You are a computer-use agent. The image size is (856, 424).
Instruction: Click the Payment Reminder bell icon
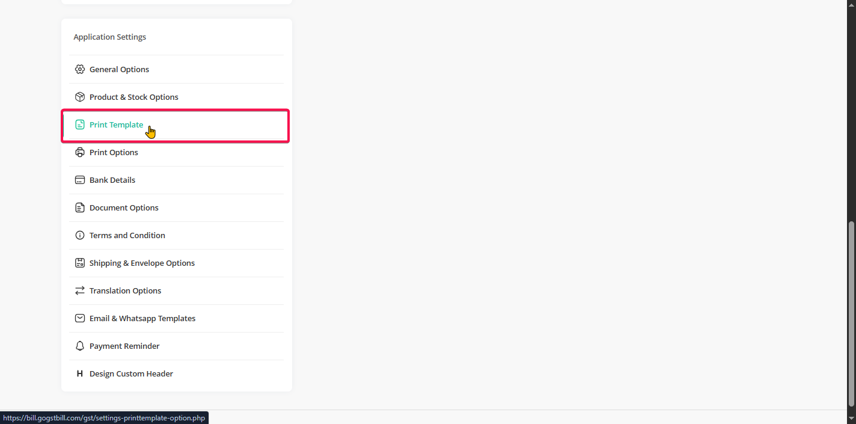click(x=79, y=346)
